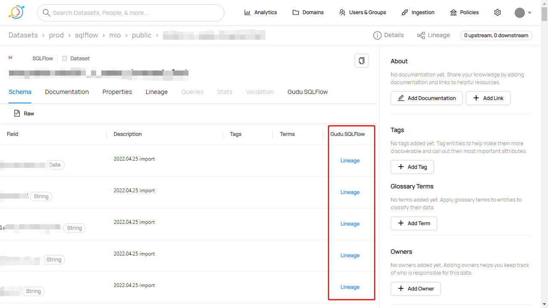Click the Add Tag button
Viewport: 548px width, 308px height.
coord(412,167)
